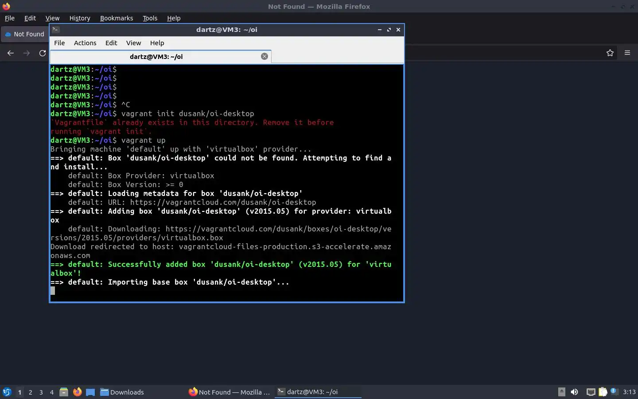Click the 'Box Version: >= 0' line
Viewport: 638px width, 399px height.
coord(125,184)
